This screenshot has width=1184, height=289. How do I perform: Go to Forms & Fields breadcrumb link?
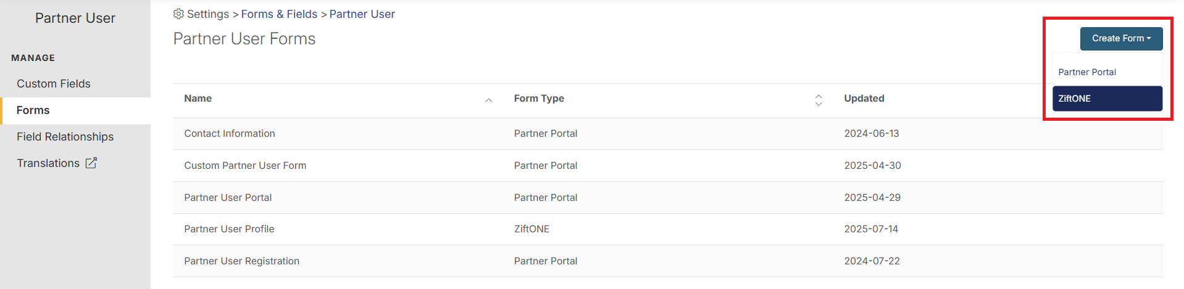279,14
